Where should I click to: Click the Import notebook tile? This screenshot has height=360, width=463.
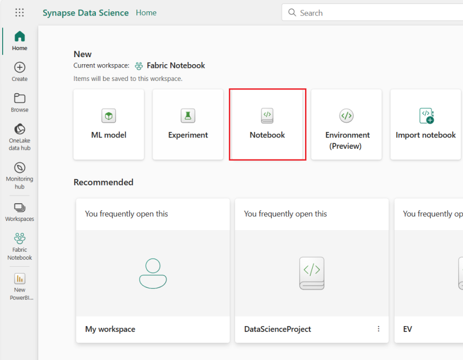pos(425,124)
